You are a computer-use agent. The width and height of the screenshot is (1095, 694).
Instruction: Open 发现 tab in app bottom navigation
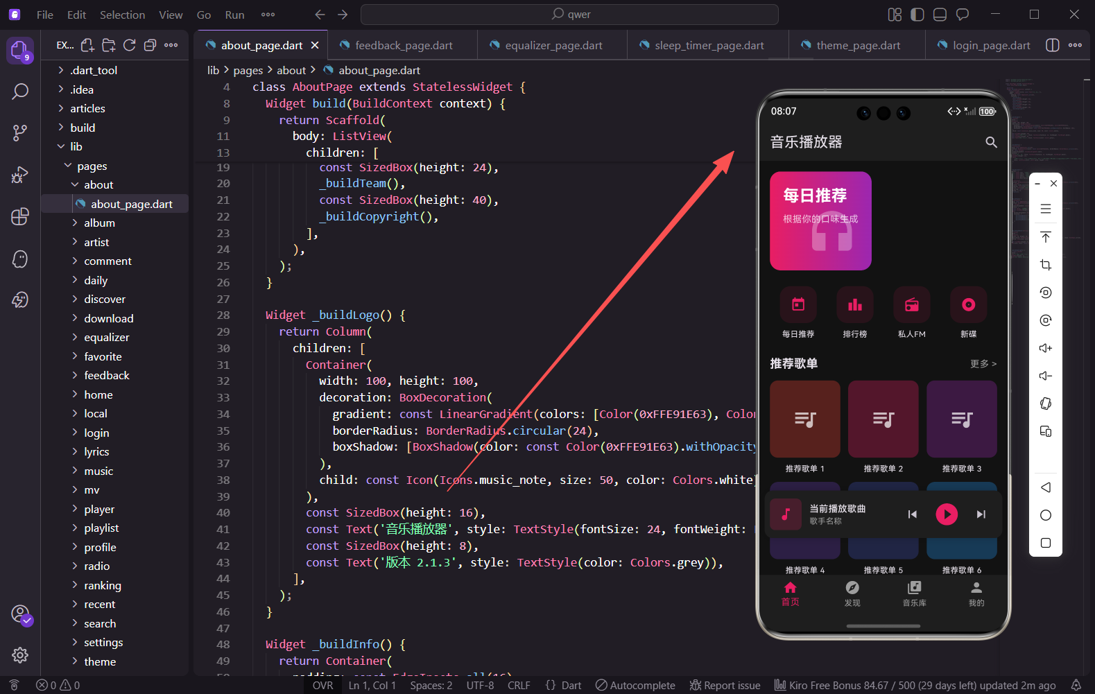[x=852, y=593]
